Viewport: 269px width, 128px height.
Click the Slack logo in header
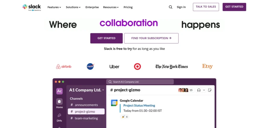click(32, 7)
